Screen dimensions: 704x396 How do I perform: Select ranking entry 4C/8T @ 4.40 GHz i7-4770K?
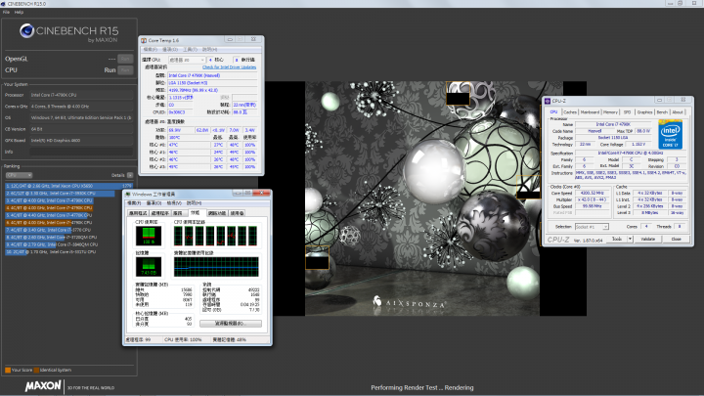point(49,215)
